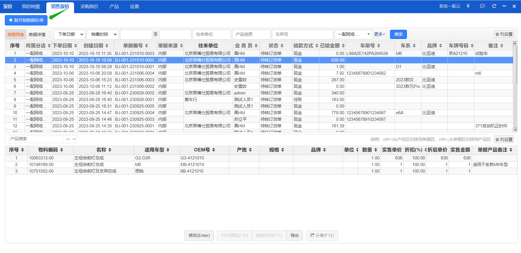
Task: Click 新开销售报价单 button
Action: coord(26,20)
